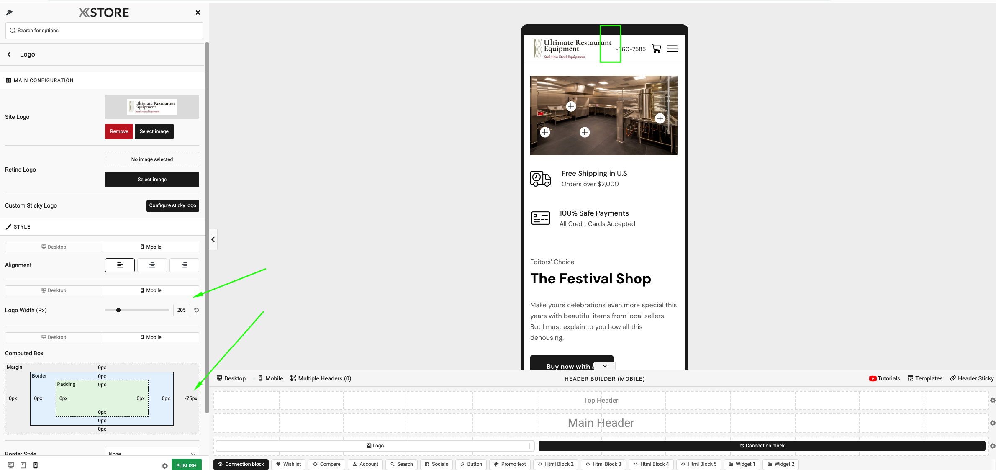
Task: Pick the Html Block 5 element
Action: pos(699,464)
